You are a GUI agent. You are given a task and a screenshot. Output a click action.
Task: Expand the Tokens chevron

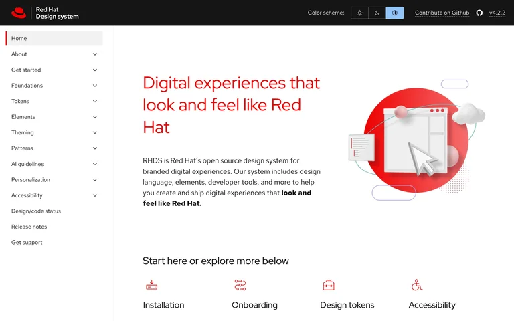pyautogui.click(x=95, y=101)
